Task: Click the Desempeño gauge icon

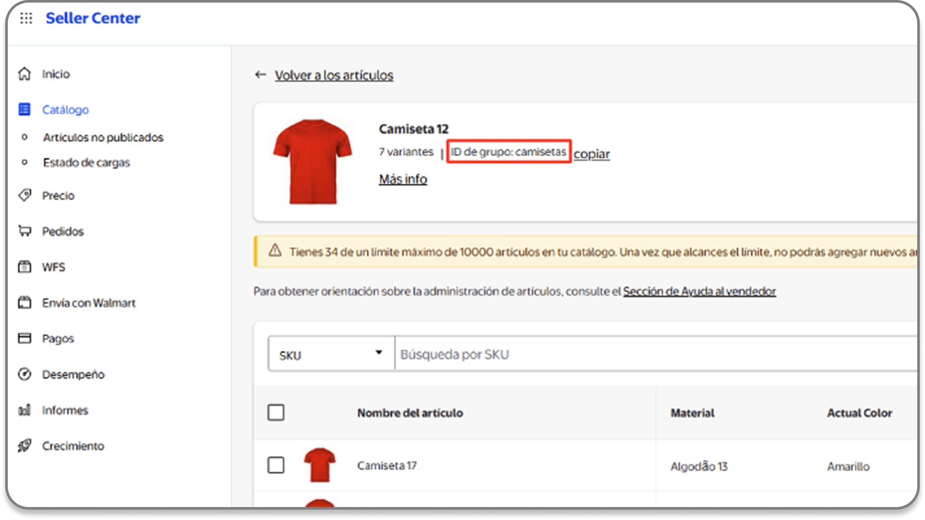Action: (25, 374)
